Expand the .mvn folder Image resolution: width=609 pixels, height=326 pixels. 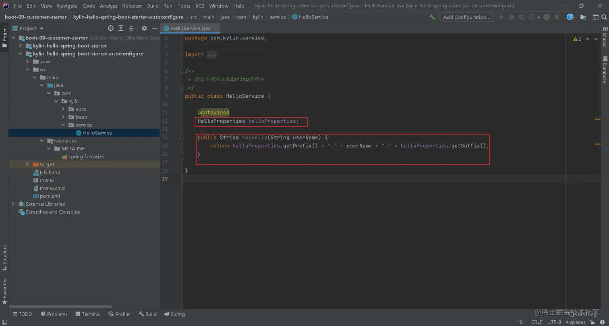tap(27, 62)
